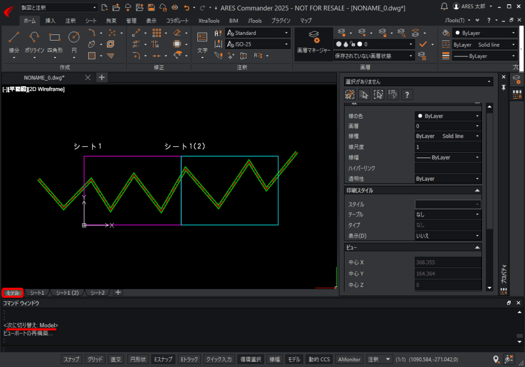Click the 線尺度 value field
The height and width of the screenshot is (367, 525).
tap(448, 147)
